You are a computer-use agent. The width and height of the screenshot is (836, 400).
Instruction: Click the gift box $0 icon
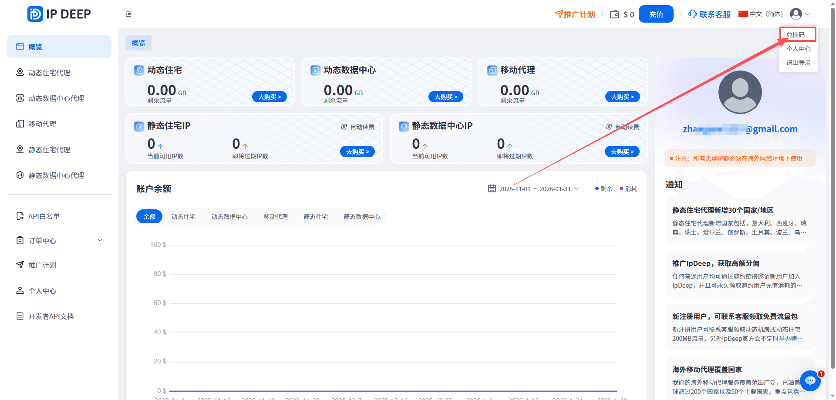[x=614, y=14]
